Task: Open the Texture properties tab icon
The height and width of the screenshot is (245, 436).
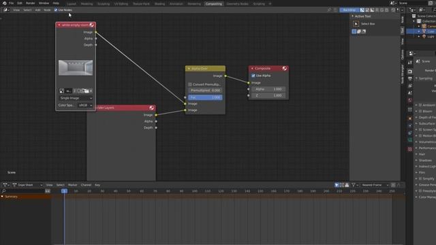Action: coord(410,150)
